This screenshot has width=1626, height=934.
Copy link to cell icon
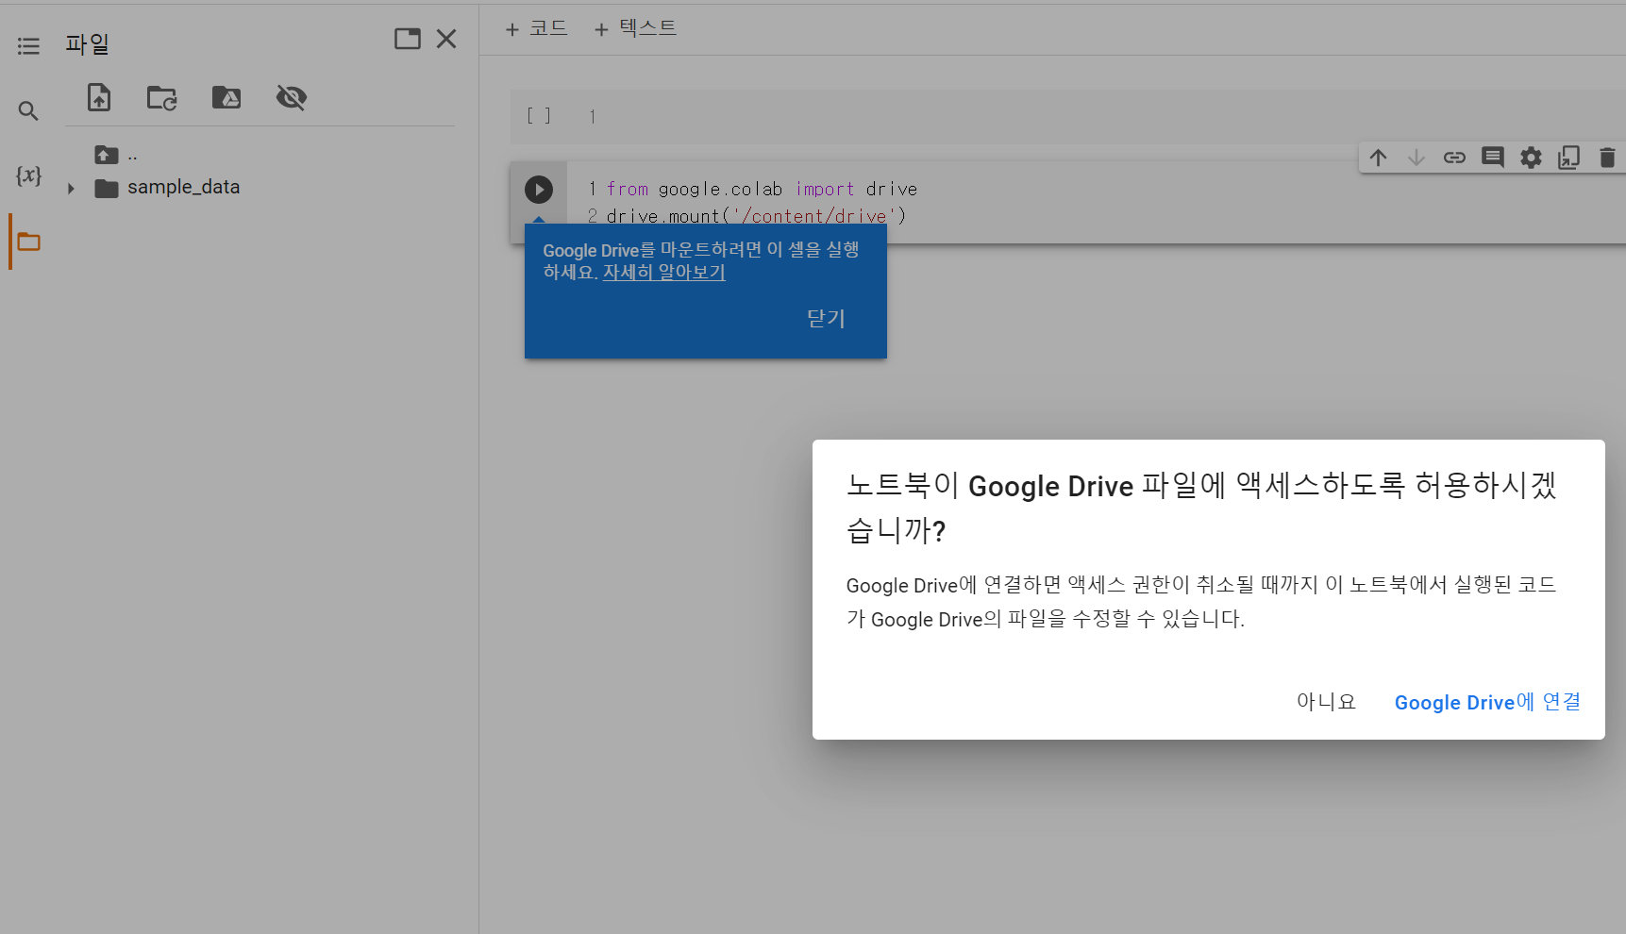tap(1454, 158)
